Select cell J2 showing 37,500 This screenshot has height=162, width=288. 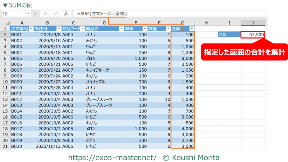pyautogui.click(x=253, y=35)
